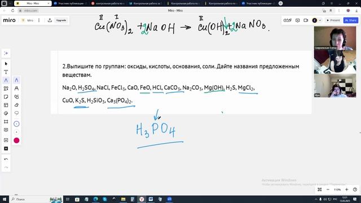Click the miro.com address bar
The height and width of the screenshot is (203, 361).
point(31,11)
